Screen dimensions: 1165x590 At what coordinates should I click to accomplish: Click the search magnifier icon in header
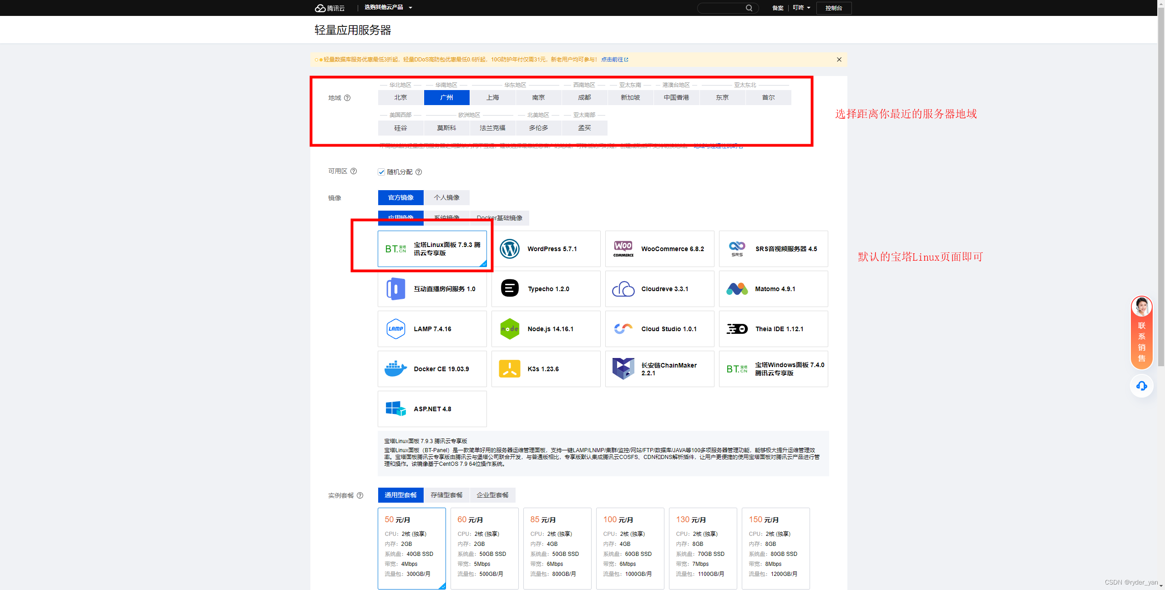click(x=749, y=8)
